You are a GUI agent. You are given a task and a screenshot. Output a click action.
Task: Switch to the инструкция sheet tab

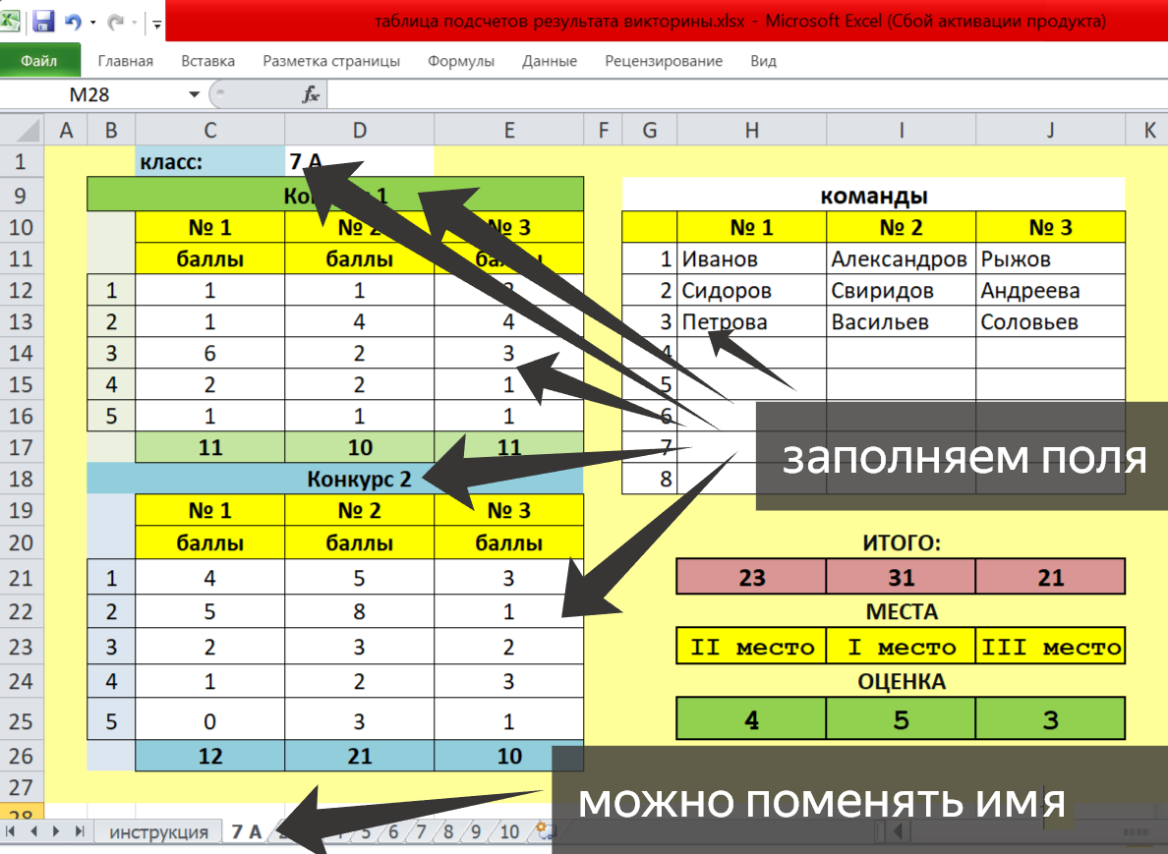pos(158,832)
